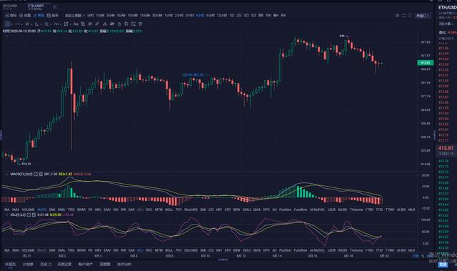Select the ETH/USDT chart tab
457x271 pixels.
click(x=36, y=6)
